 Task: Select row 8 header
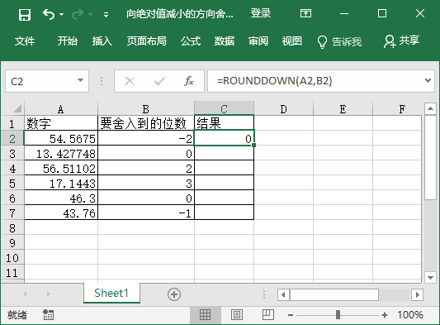point(12,227)
